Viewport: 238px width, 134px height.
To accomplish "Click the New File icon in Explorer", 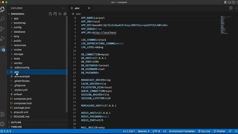I will pos(50,14).
